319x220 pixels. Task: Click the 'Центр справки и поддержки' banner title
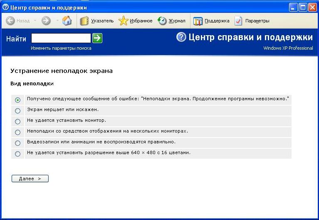point(251,37)
